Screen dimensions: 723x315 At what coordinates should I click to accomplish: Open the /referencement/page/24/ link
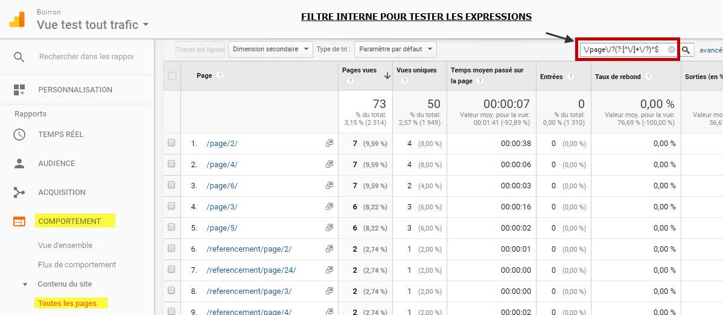coord(251,270)
